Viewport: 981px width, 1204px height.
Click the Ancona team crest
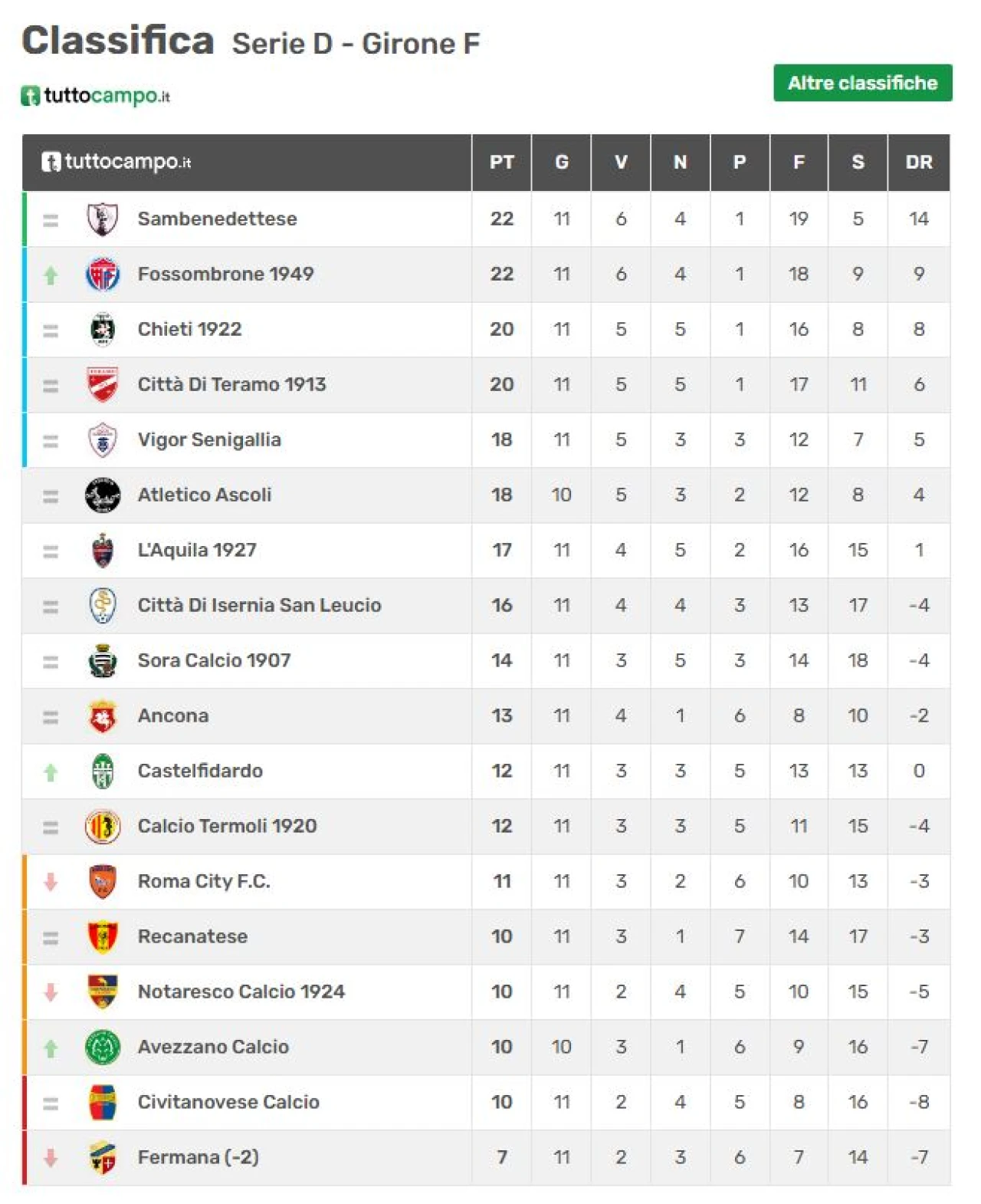(102, 716)
